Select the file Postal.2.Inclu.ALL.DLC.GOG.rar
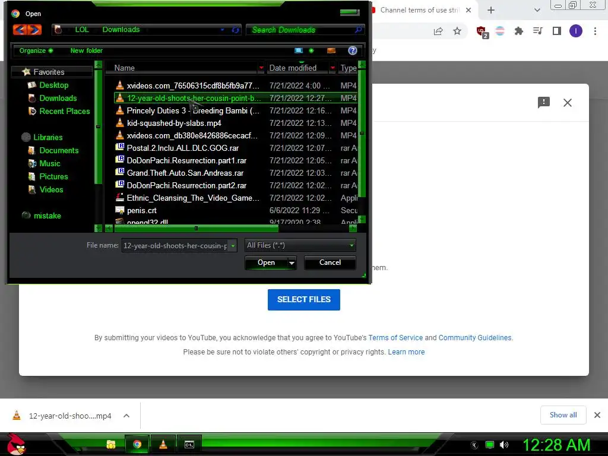Viewport: 608px width, 456px height. click(183, 148)
